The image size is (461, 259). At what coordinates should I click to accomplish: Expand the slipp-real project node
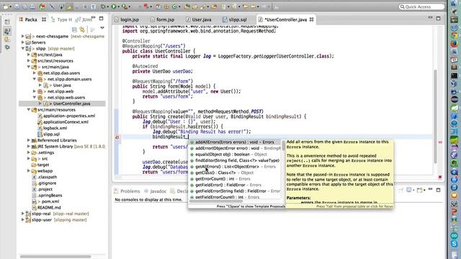click(x=22, y=214)
